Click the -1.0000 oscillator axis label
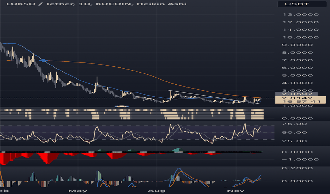The width and height of the screenshot is (330, 194). (x=300, y=159)
